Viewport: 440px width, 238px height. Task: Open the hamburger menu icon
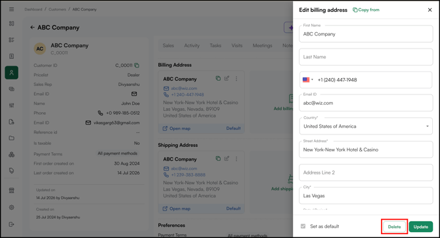point(12,9)
